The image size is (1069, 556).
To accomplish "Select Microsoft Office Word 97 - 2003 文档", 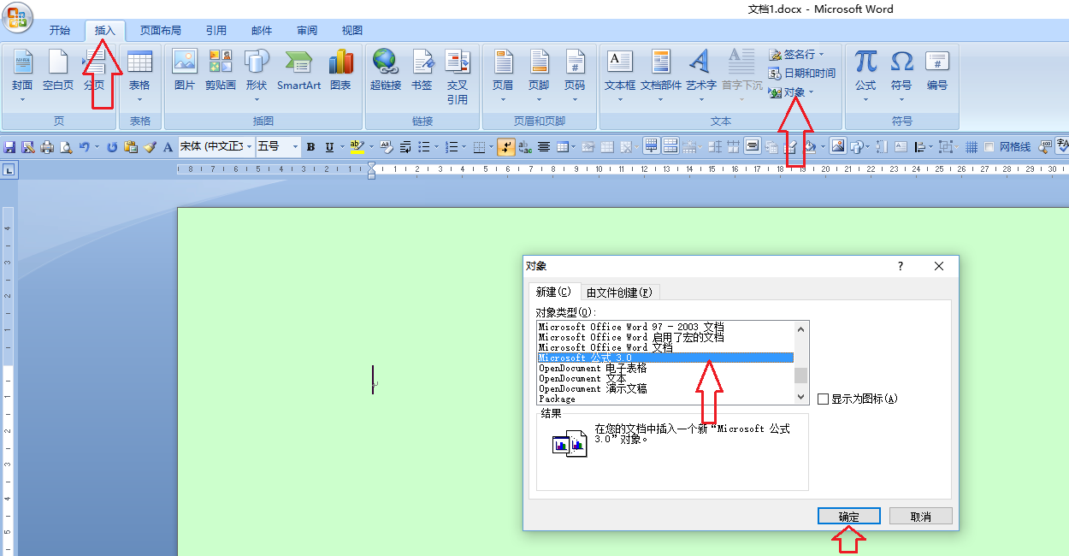I will (x=665, y=327).
